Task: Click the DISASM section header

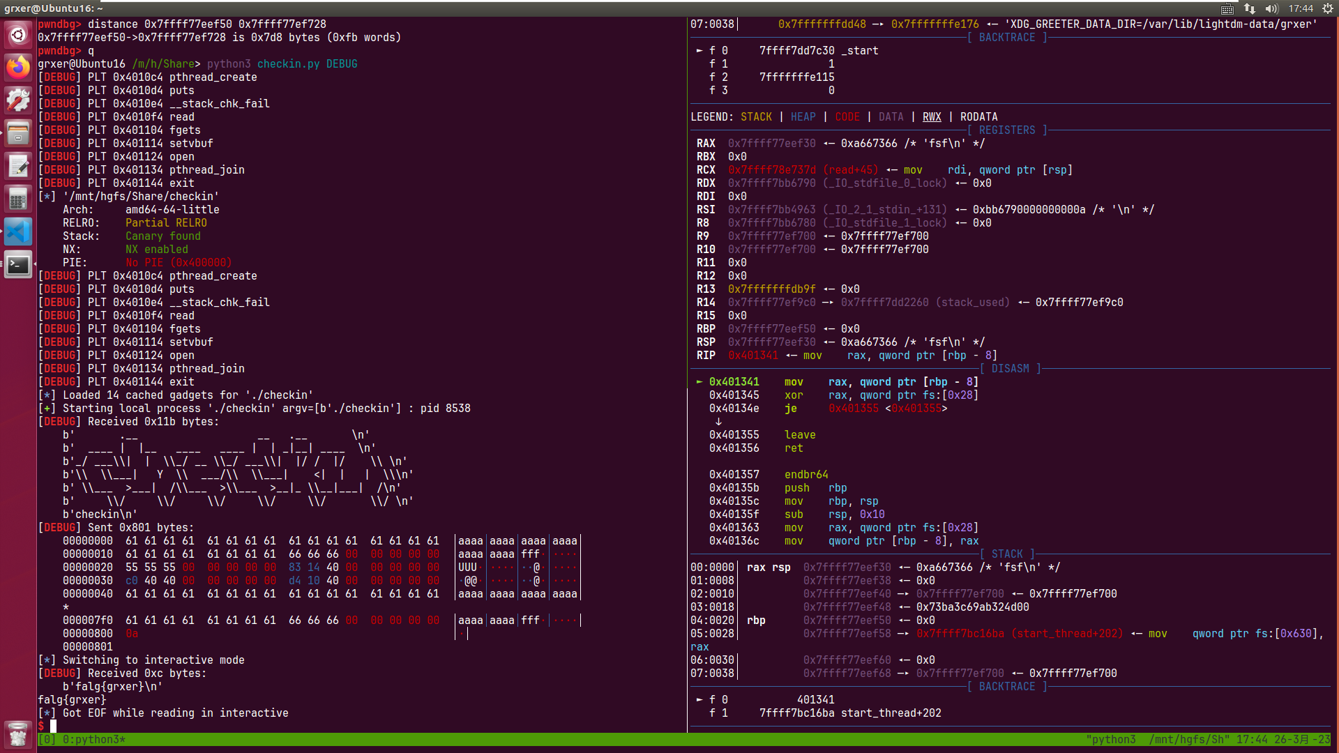Action: point(1010,369)
